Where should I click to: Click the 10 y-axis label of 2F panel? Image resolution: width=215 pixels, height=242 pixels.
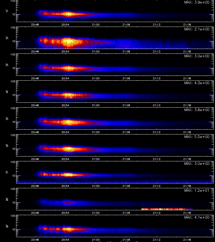14,41
